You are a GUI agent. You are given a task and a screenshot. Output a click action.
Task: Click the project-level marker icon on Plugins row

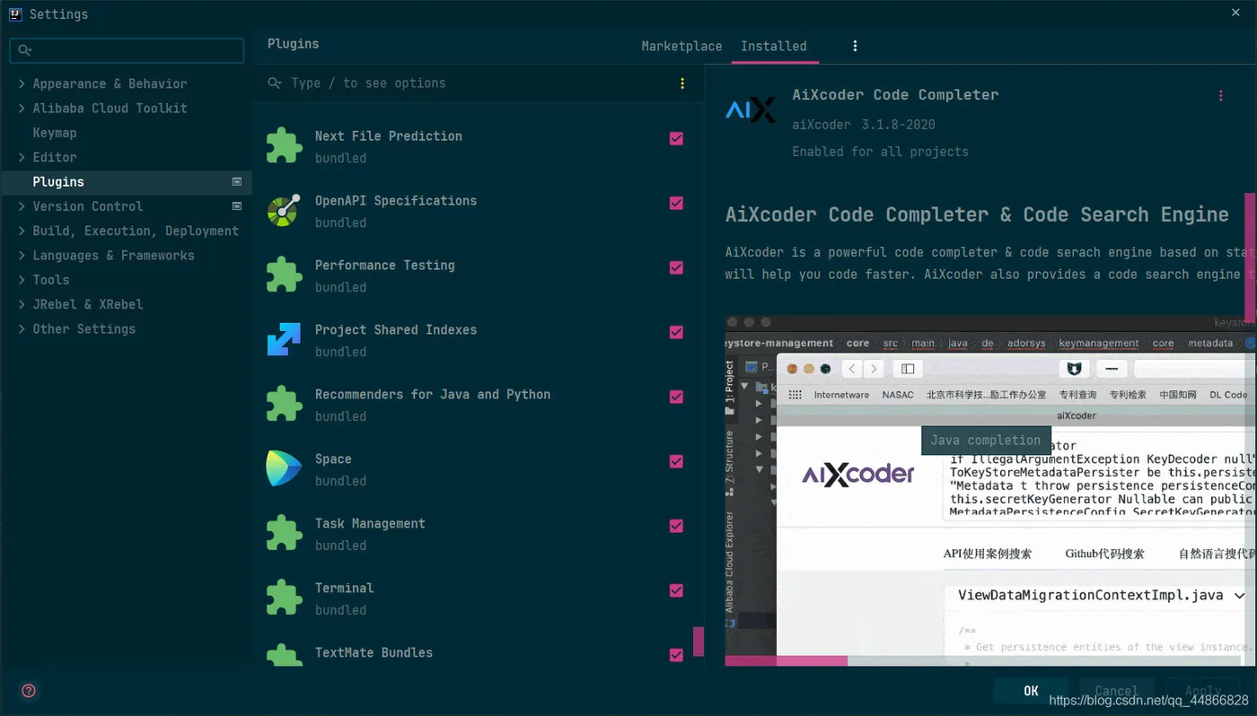tap(237, 181)
